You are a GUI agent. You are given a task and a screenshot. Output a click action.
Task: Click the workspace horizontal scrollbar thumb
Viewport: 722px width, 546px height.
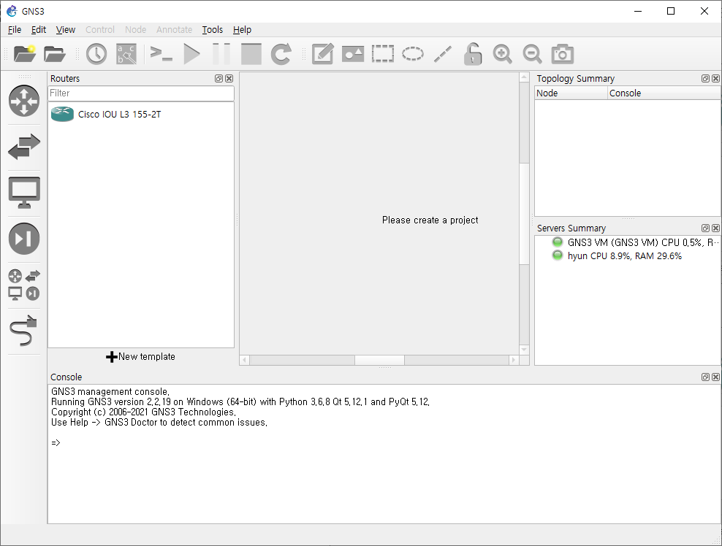pyautogui.click(x=379, y=360)
